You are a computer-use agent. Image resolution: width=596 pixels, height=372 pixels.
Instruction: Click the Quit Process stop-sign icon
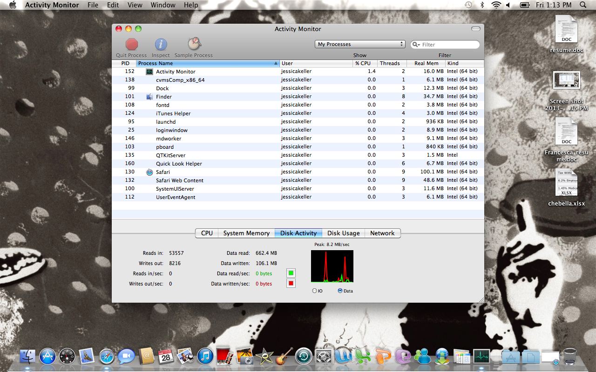[132, 44]
